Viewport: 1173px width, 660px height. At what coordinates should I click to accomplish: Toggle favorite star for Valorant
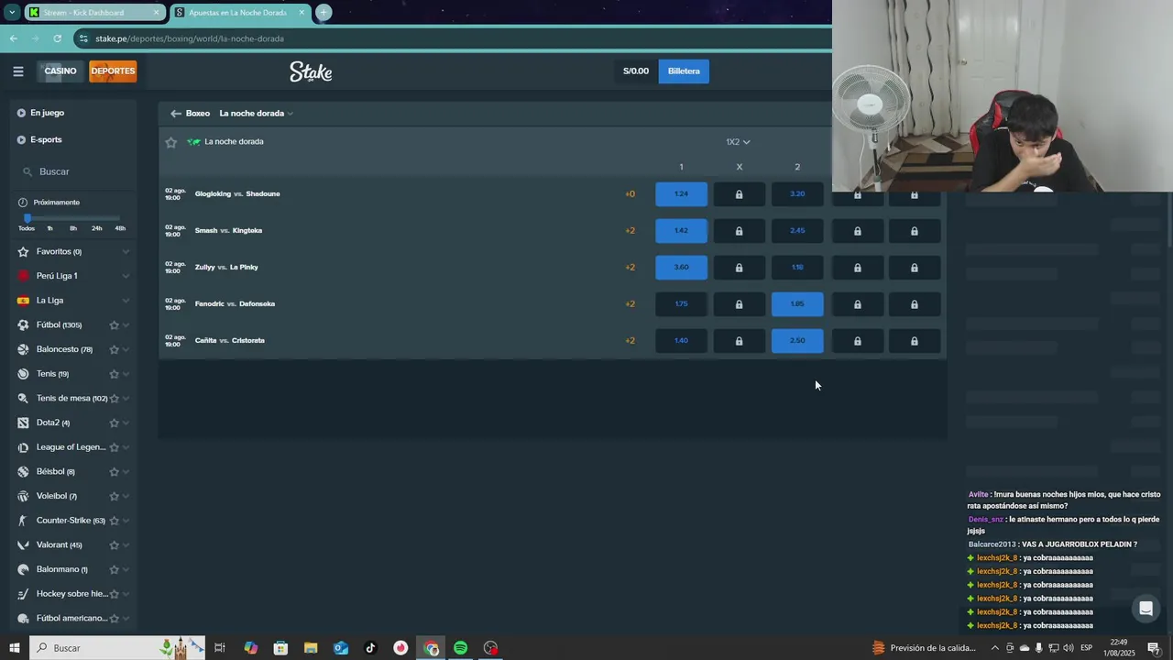click(115, 545)
